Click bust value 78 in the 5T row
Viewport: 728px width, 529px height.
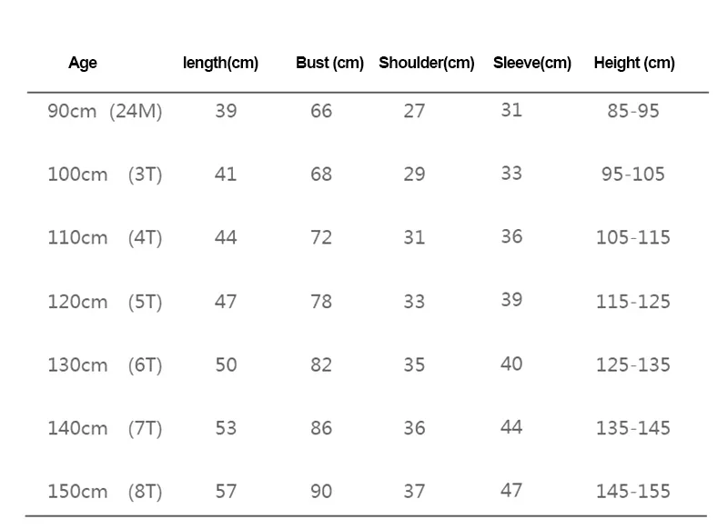coord(321,302)
